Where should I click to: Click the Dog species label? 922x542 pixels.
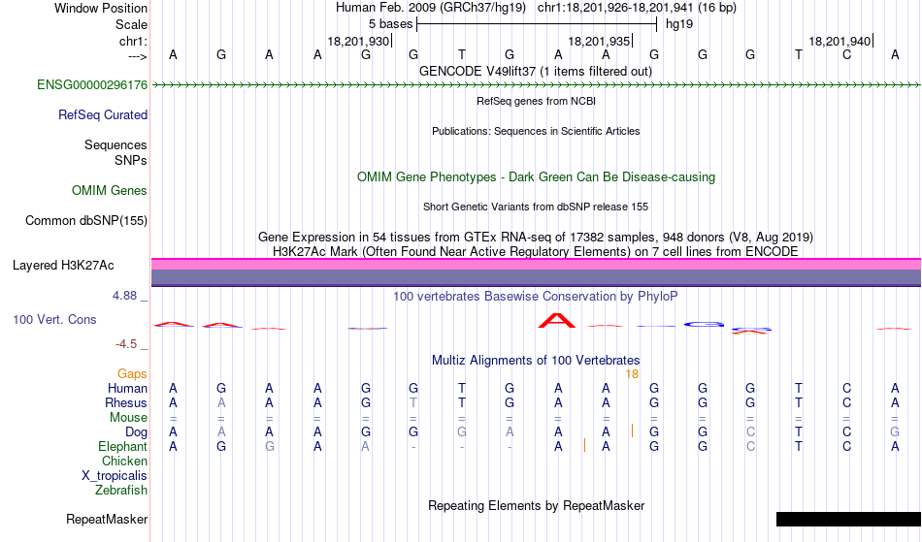(x=136, y=432)
